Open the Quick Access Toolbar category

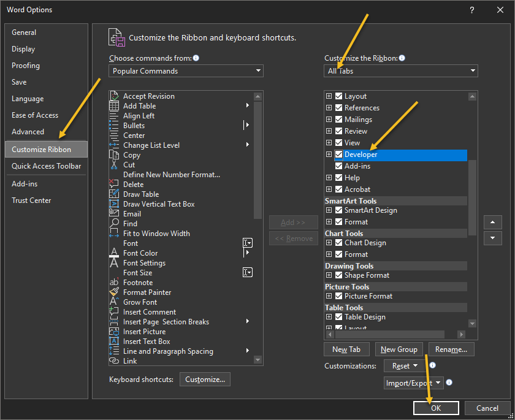tap(46, 166)
